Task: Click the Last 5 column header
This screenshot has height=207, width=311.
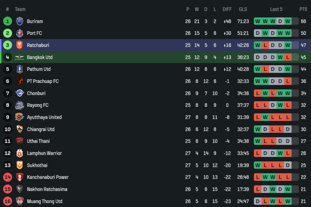Action: pyautogui.click(x=276, y=9)
